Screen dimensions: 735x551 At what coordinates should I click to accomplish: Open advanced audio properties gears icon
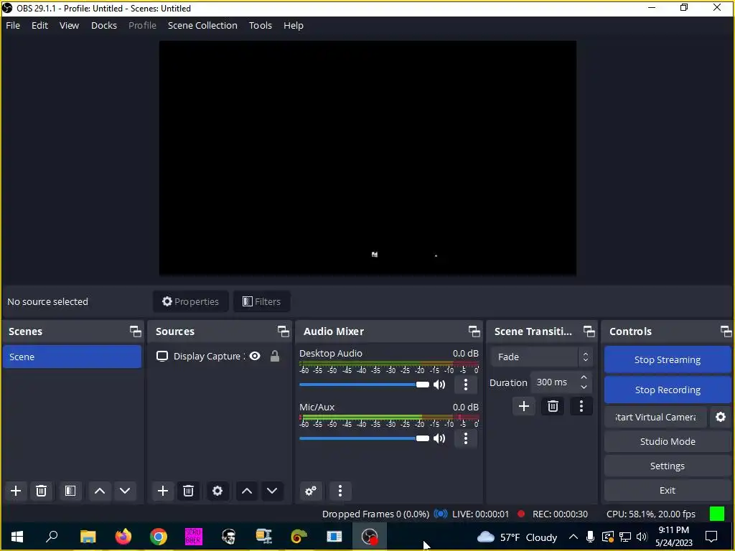coord(310,491)
